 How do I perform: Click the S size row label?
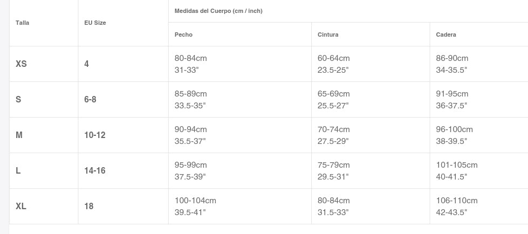[x=19, y=99]
